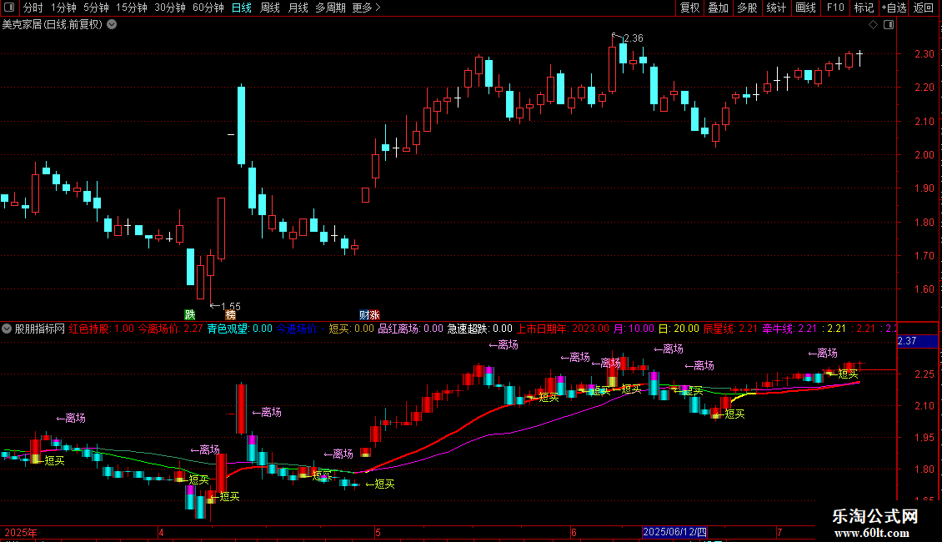Click the 2.36 high price label
This screenshot has height=542, width=942.
(x=634, y=38)
